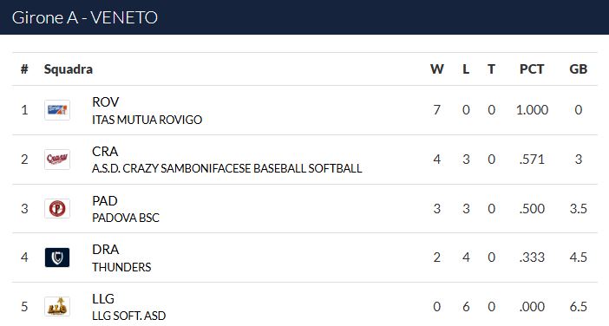Image resolution: width=609 pixels, height=326 pixels.
Task: Click the DRA team abbreviation
Action: pos(105,250)
